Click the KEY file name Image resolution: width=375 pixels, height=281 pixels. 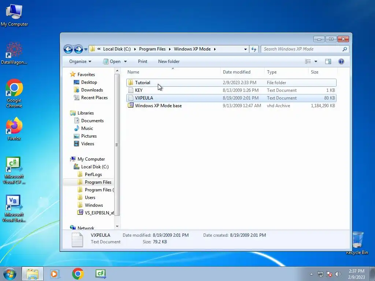[139, 90]
